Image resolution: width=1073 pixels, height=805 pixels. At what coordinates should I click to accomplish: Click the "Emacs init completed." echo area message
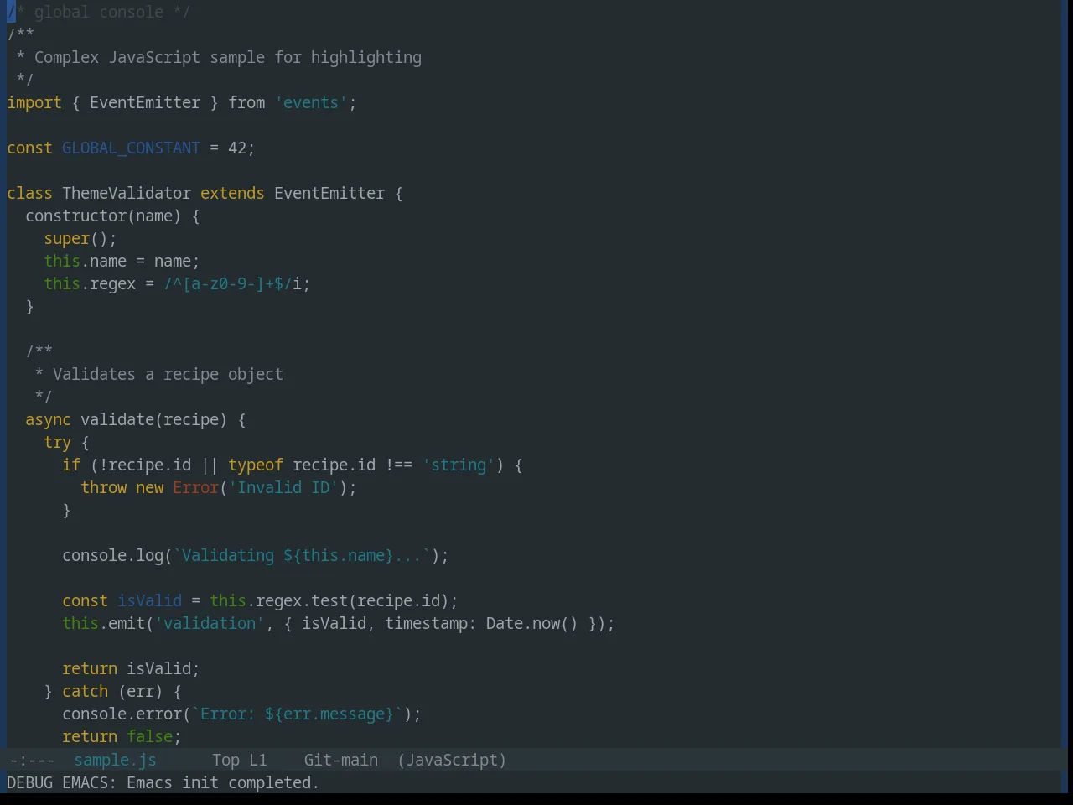(x=223, y=782)
